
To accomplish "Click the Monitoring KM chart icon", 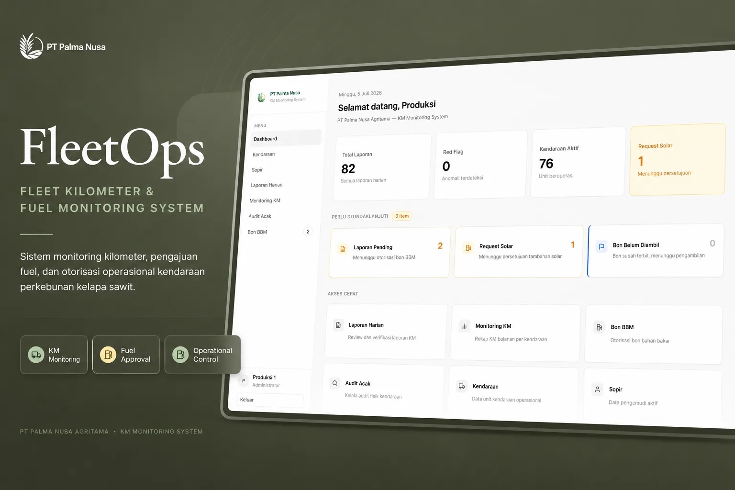I will [x=464, y=326].
